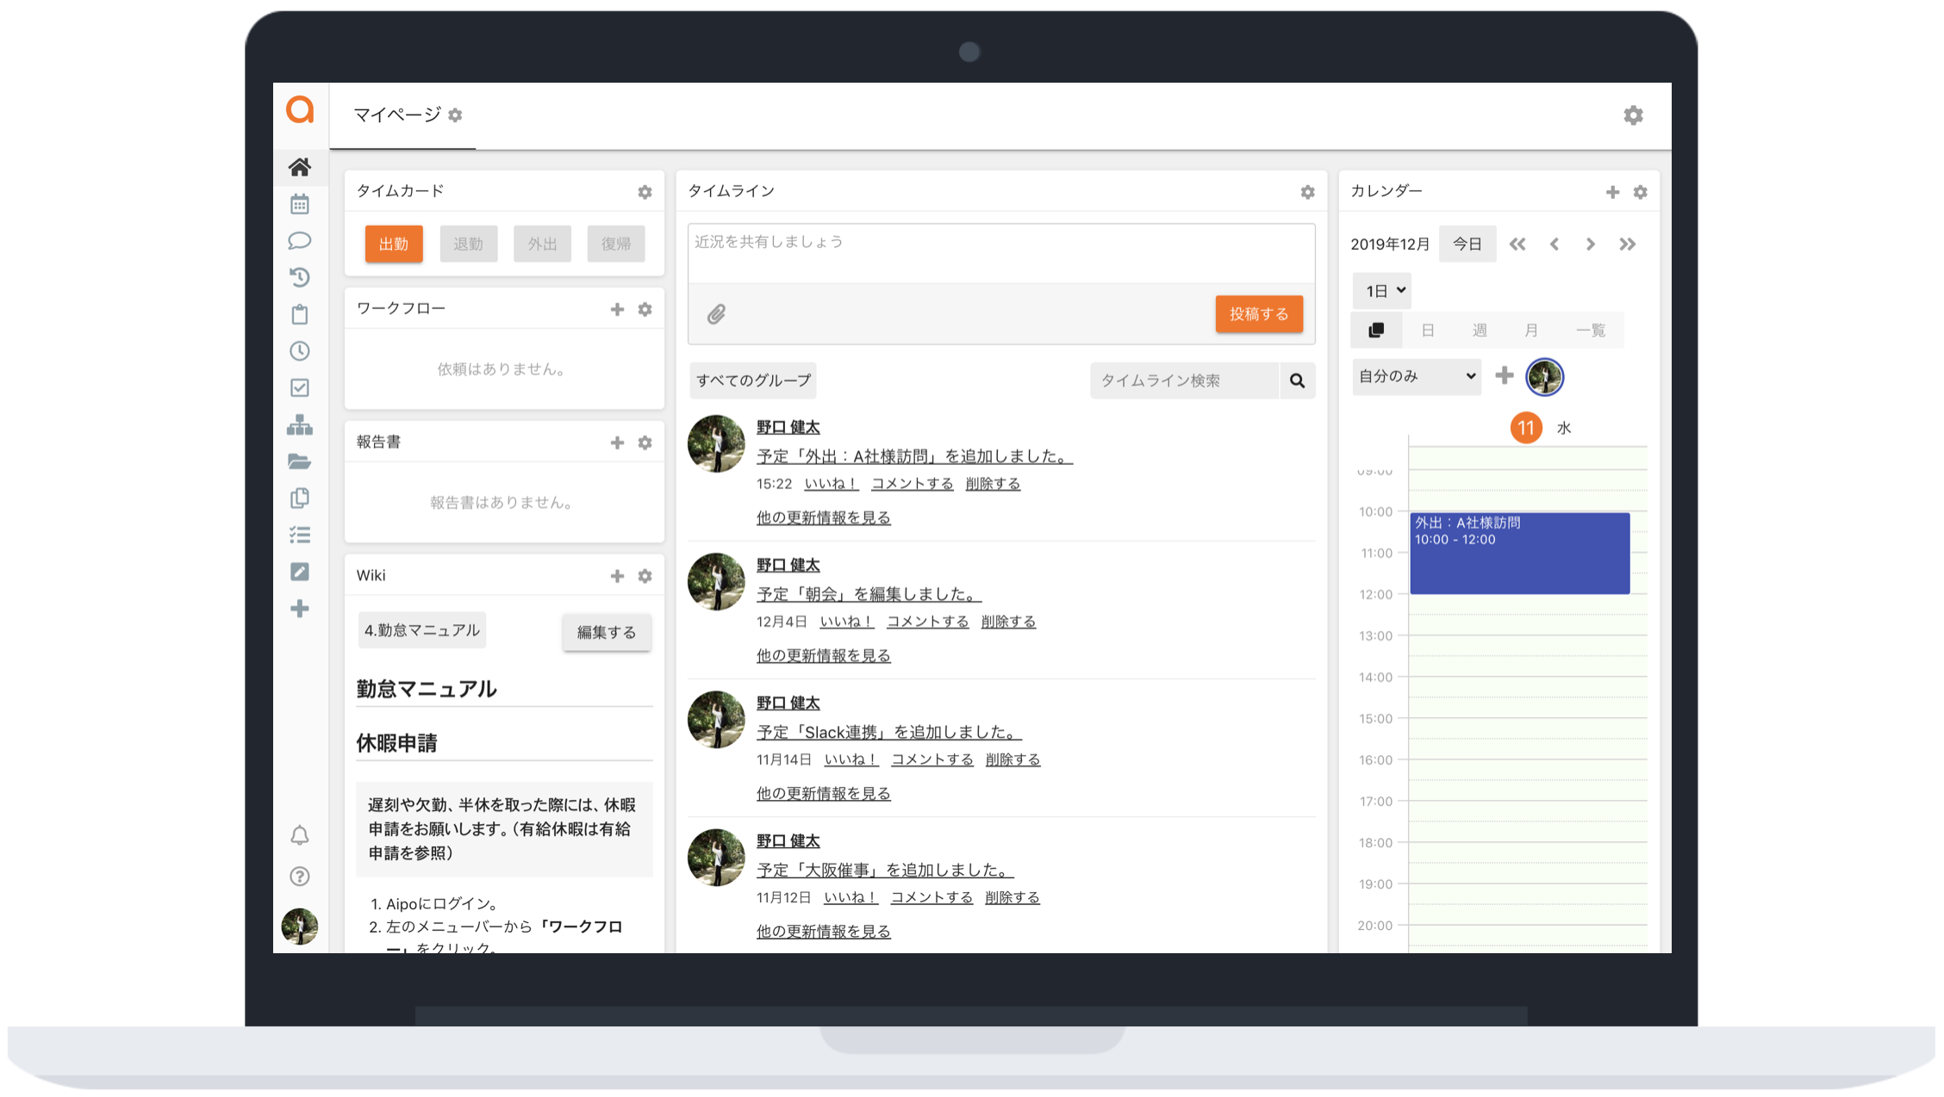Click the user avatar at sidebar bottom

(x=299, y=927)
